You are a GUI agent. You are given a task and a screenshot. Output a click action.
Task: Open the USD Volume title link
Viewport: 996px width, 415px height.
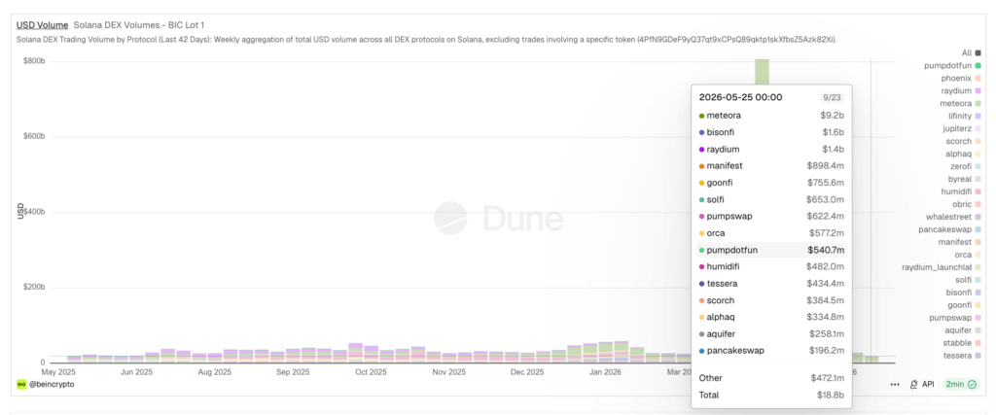coord(42,24)
